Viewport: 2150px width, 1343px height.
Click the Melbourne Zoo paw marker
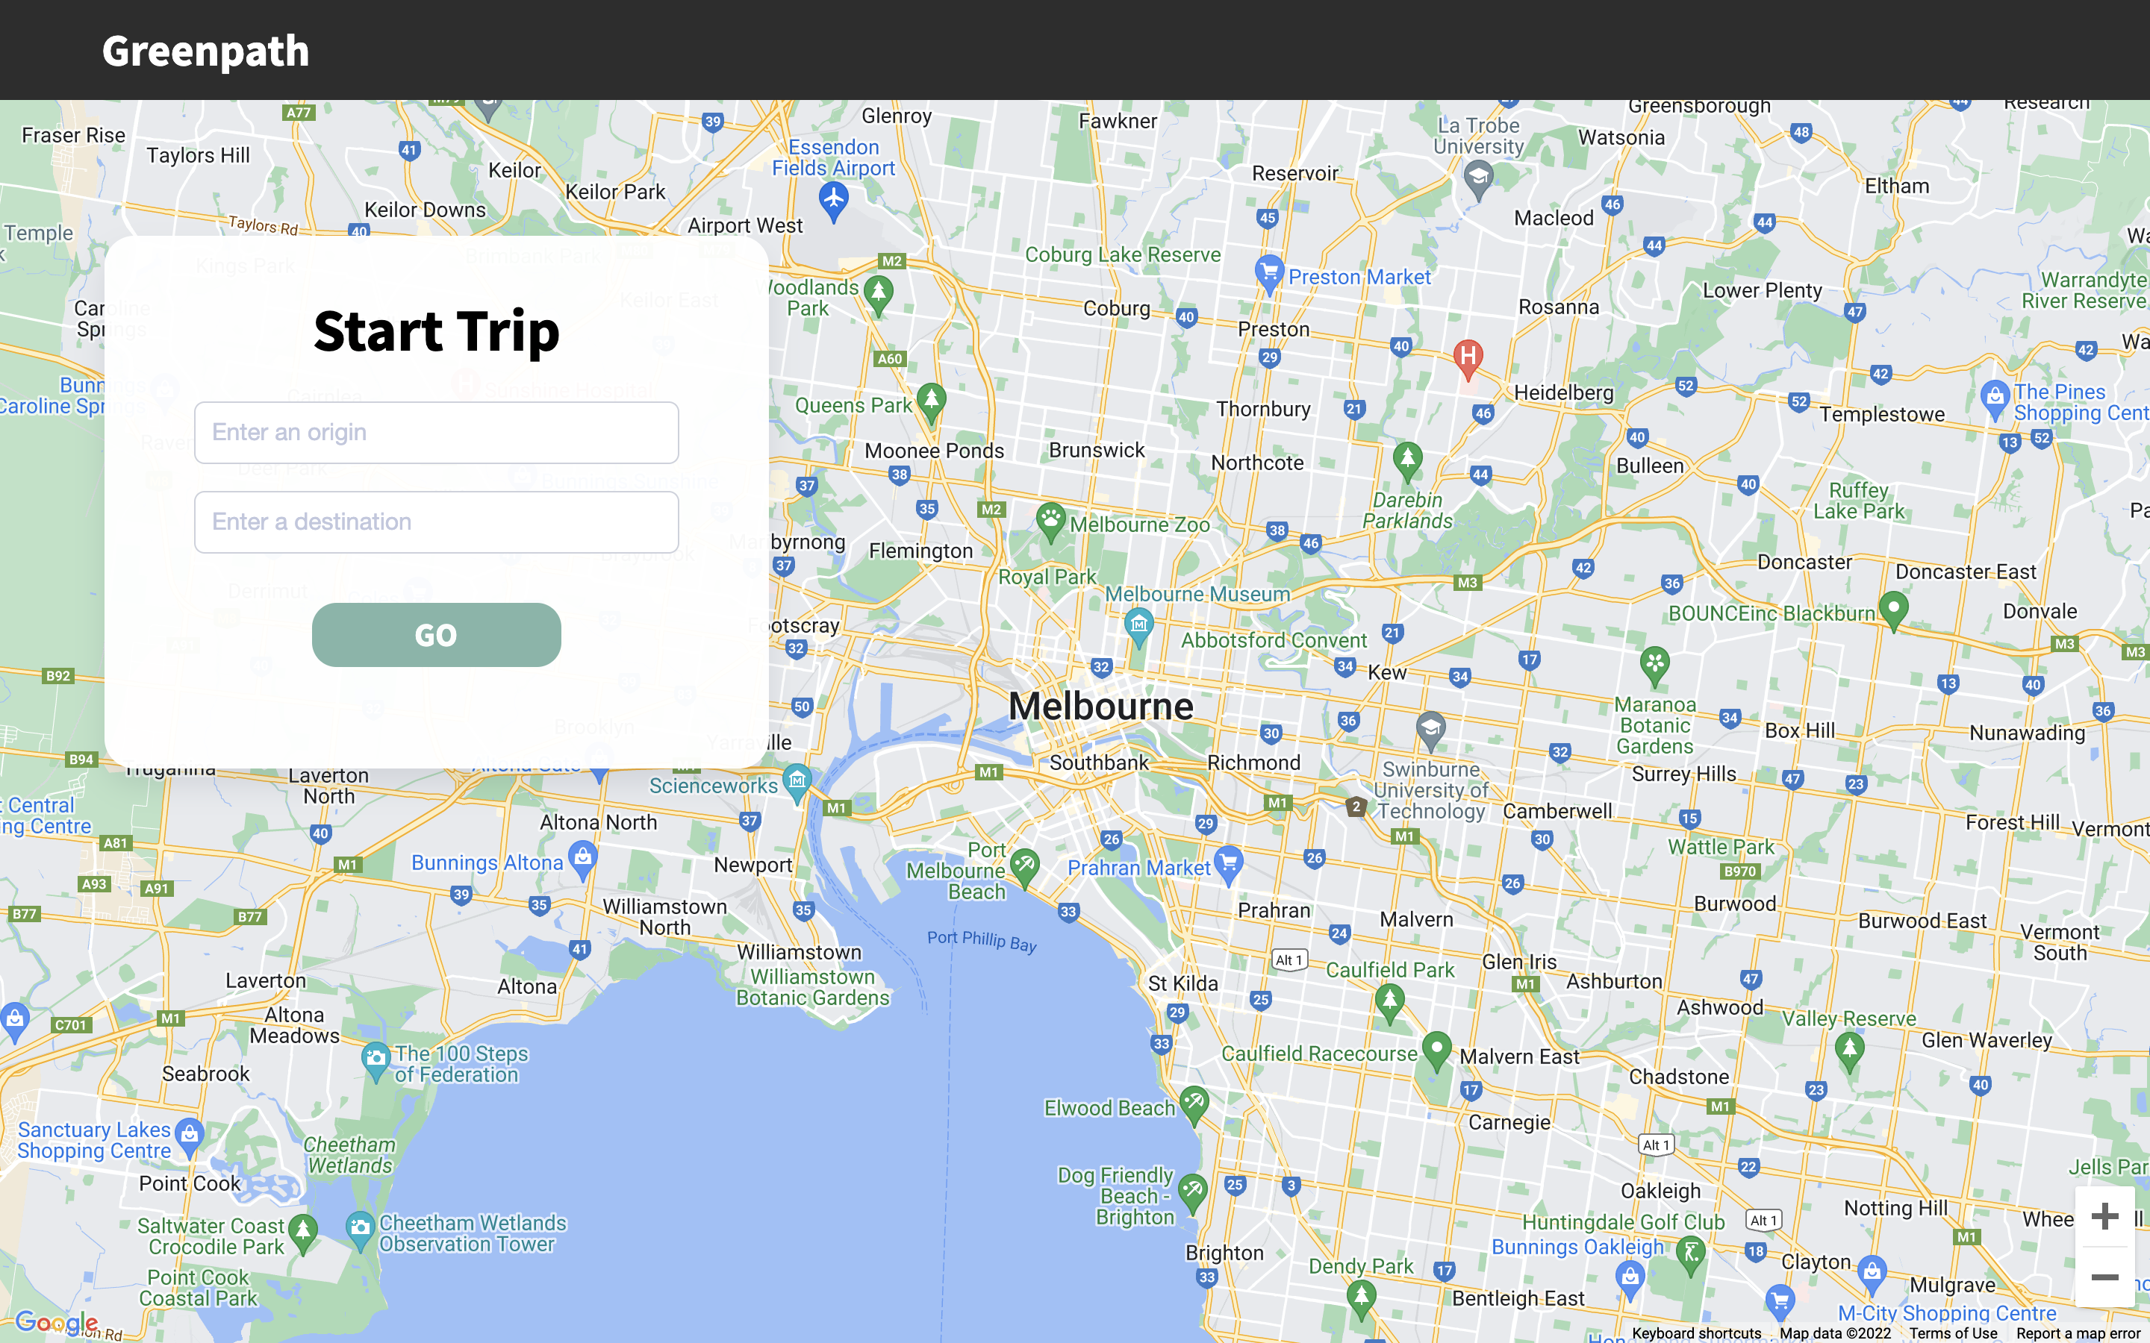coord(1050,519)
